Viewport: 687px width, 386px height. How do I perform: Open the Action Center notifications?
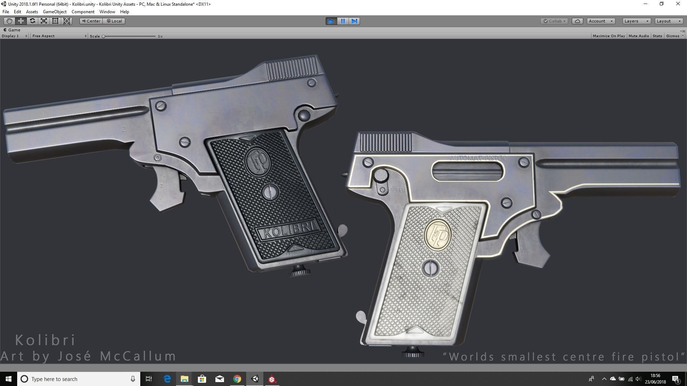tap(676, 379)
